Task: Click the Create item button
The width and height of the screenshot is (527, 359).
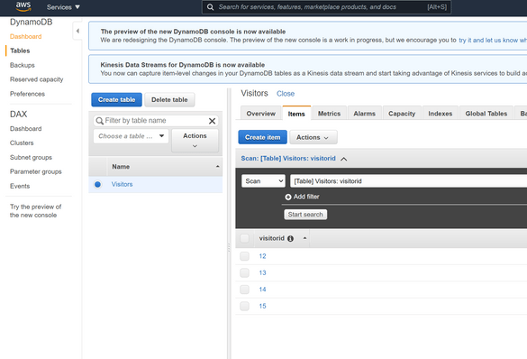Action: (x=262, y=137)
